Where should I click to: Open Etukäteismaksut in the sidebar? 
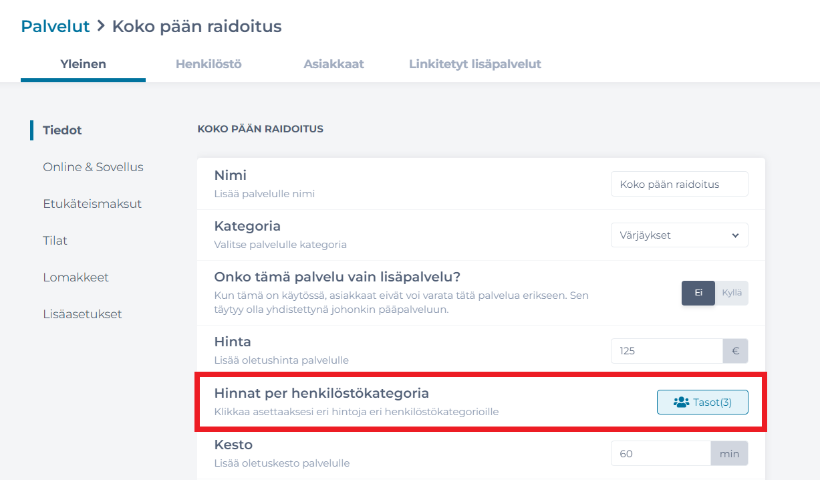(92, 204)
